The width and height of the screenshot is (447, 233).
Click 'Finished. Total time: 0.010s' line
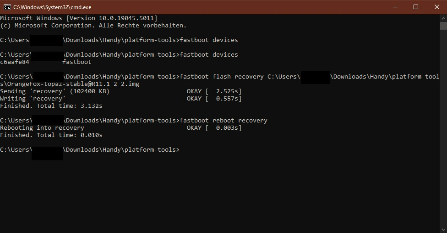[51, 135]
